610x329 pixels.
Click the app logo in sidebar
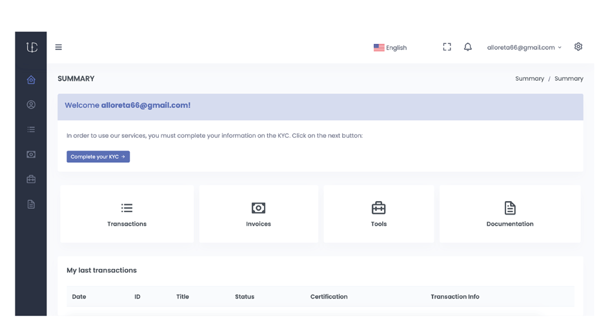(x=32, y=47)
